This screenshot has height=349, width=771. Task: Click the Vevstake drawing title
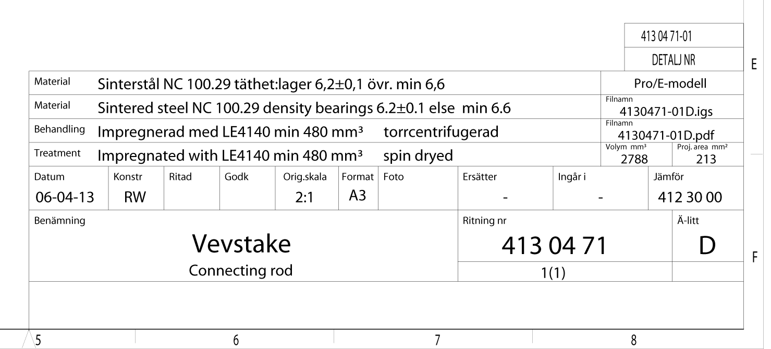(241, 244)
